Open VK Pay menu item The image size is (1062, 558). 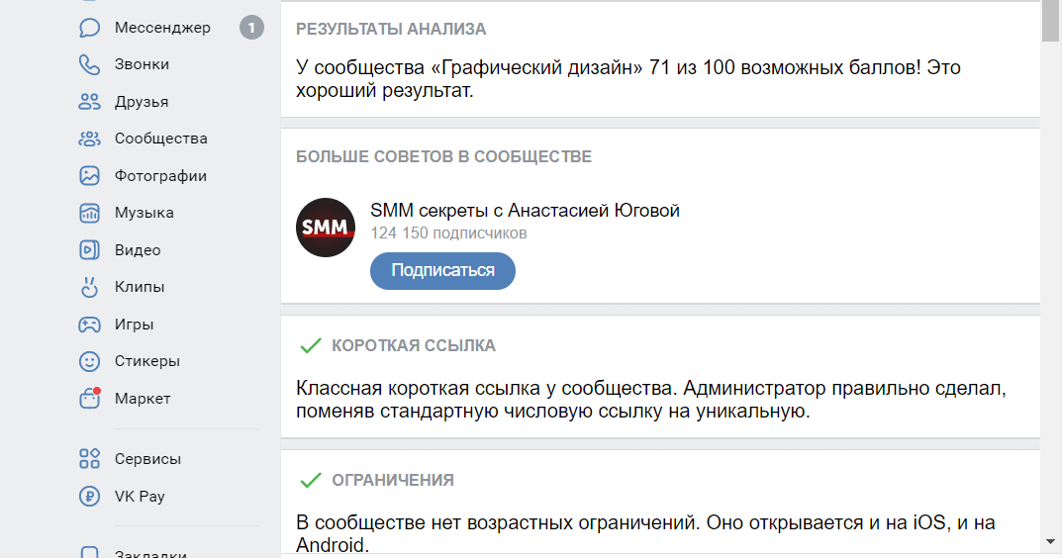point(140,497)
